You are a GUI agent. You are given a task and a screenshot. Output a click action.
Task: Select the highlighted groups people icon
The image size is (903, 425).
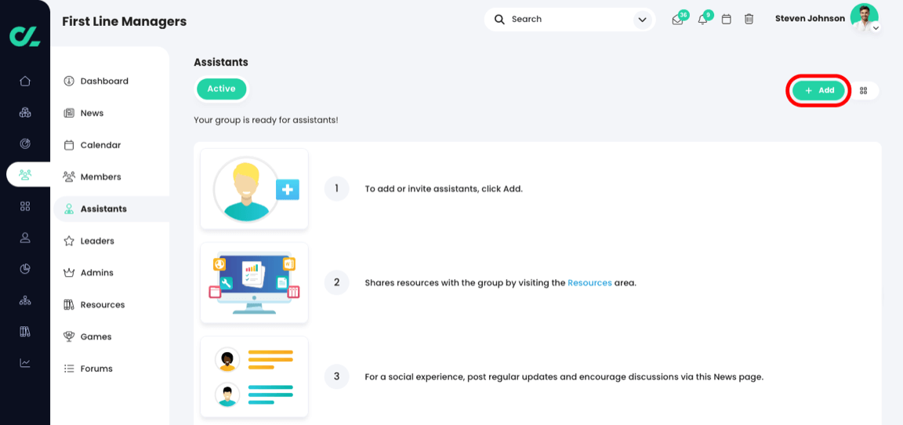25,175
